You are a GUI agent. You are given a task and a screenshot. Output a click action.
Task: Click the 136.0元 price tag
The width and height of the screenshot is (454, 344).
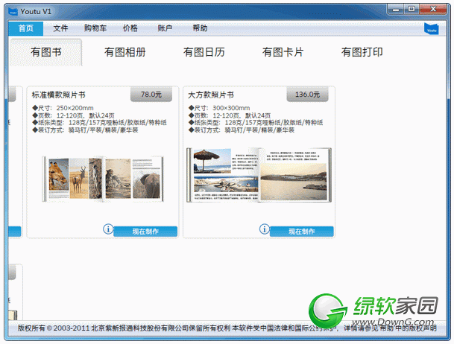point(307,95)
